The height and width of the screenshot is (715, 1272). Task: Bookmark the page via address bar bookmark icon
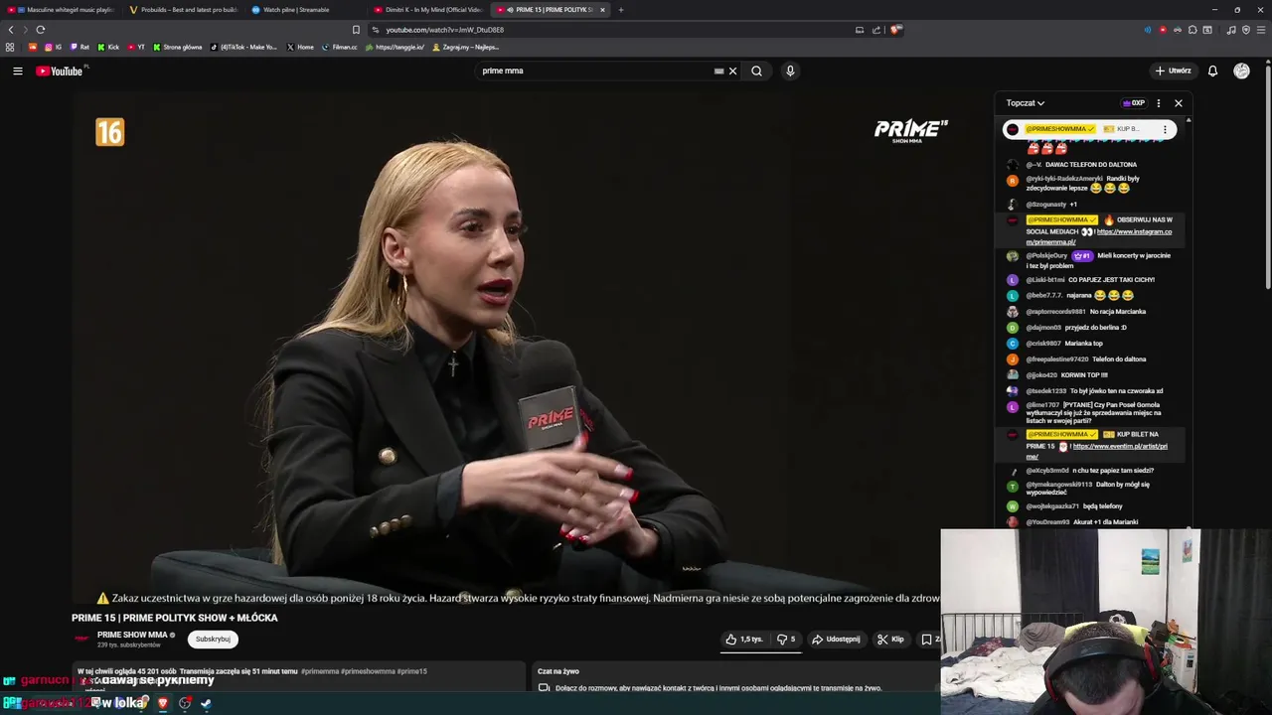(x=356, y=30)
